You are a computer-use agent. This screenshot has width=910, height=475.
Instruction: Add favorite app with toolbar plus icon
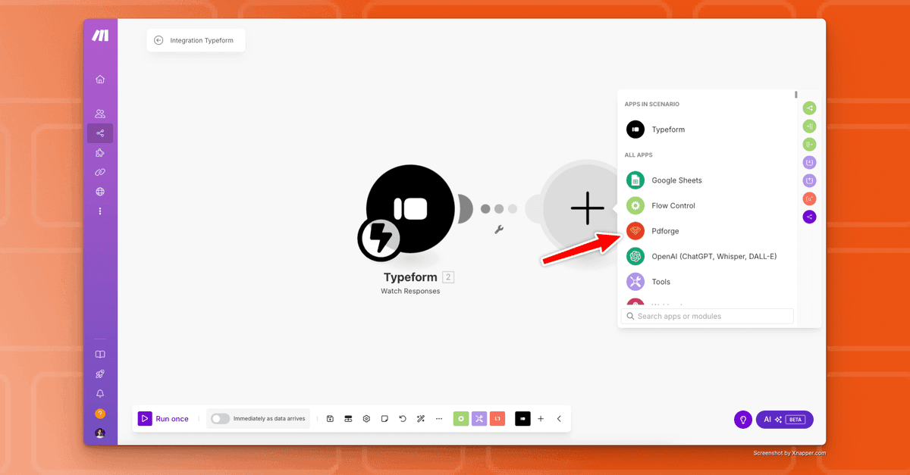[x=541, y=418]
